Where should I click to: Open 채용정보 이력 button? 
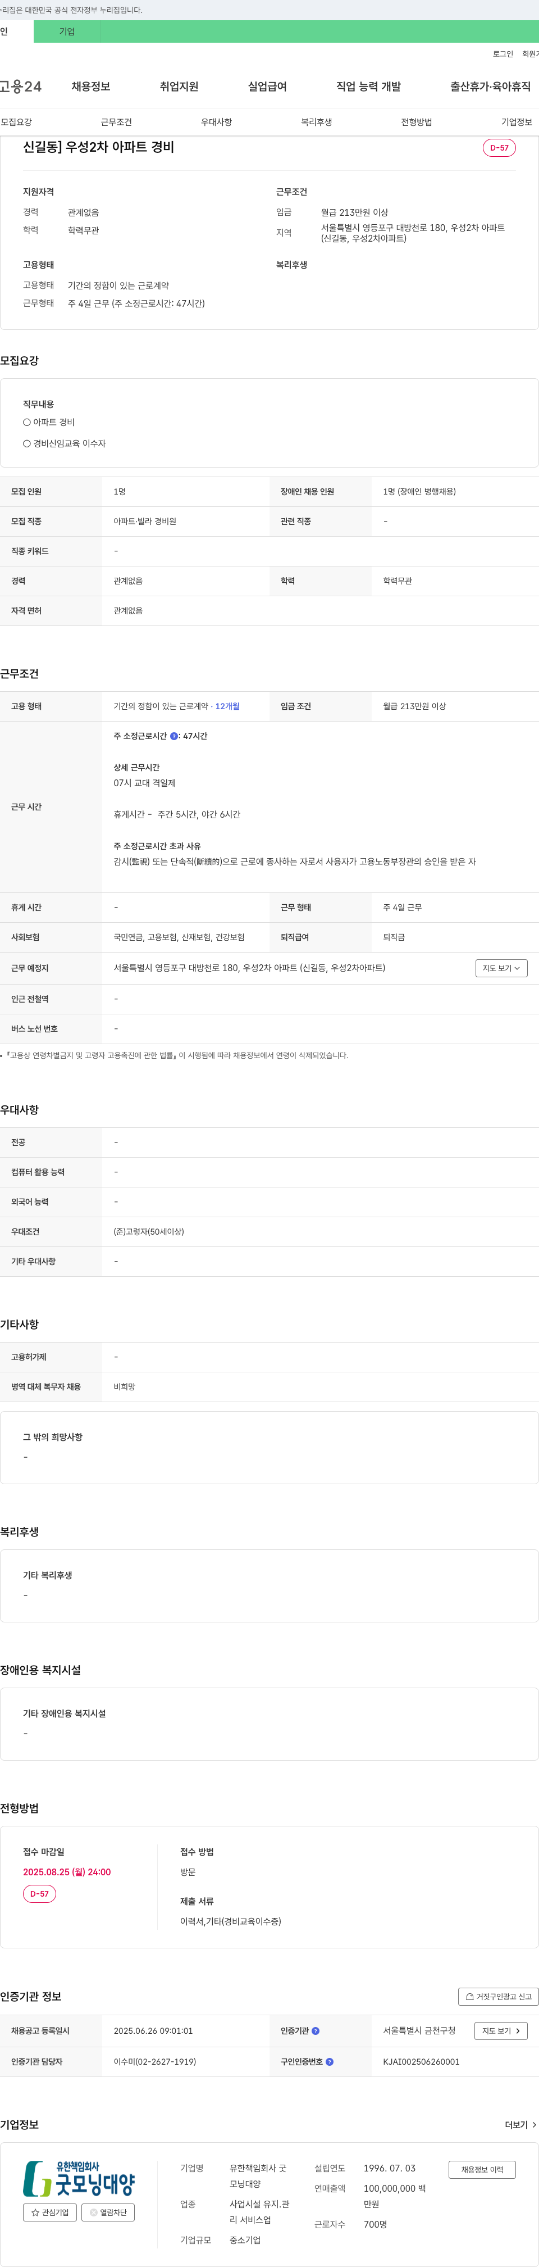(x=482, y=2169)
